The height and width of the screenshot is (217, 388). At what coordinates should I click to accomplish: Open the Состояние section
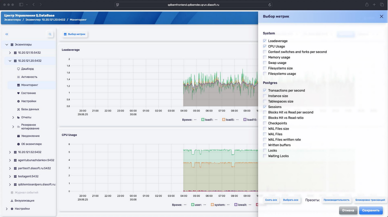(x=28, y=93)
